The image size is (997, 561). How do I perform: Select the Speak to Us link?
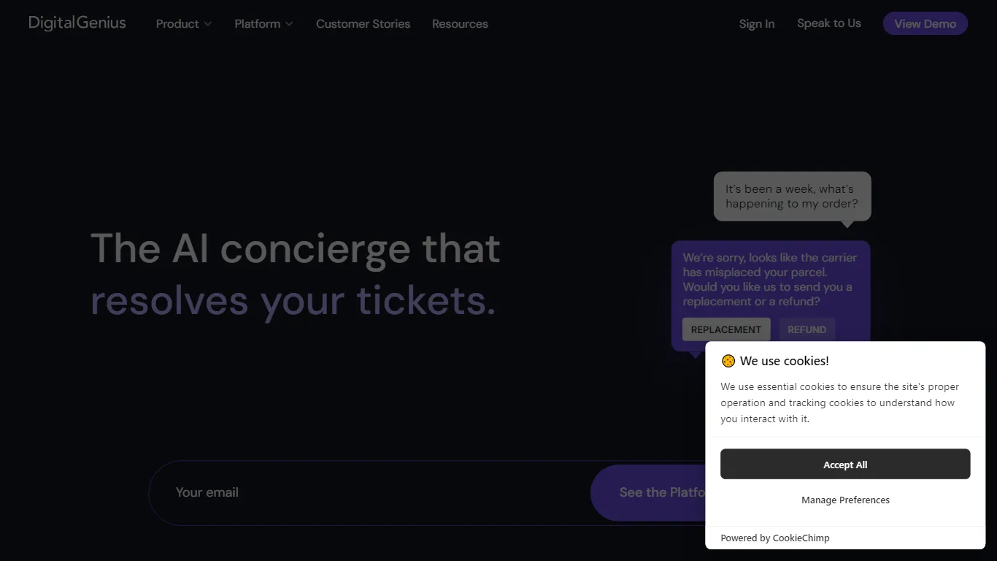coord(828,23)
